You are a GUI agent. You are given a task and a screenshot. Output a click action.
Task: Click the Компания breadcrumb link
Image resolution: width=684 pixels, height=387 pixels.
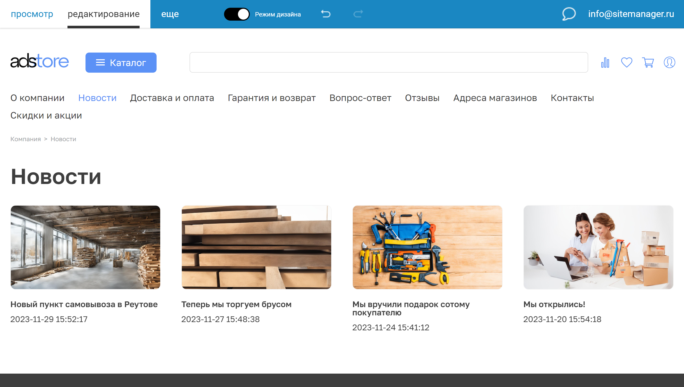point(25,139)
